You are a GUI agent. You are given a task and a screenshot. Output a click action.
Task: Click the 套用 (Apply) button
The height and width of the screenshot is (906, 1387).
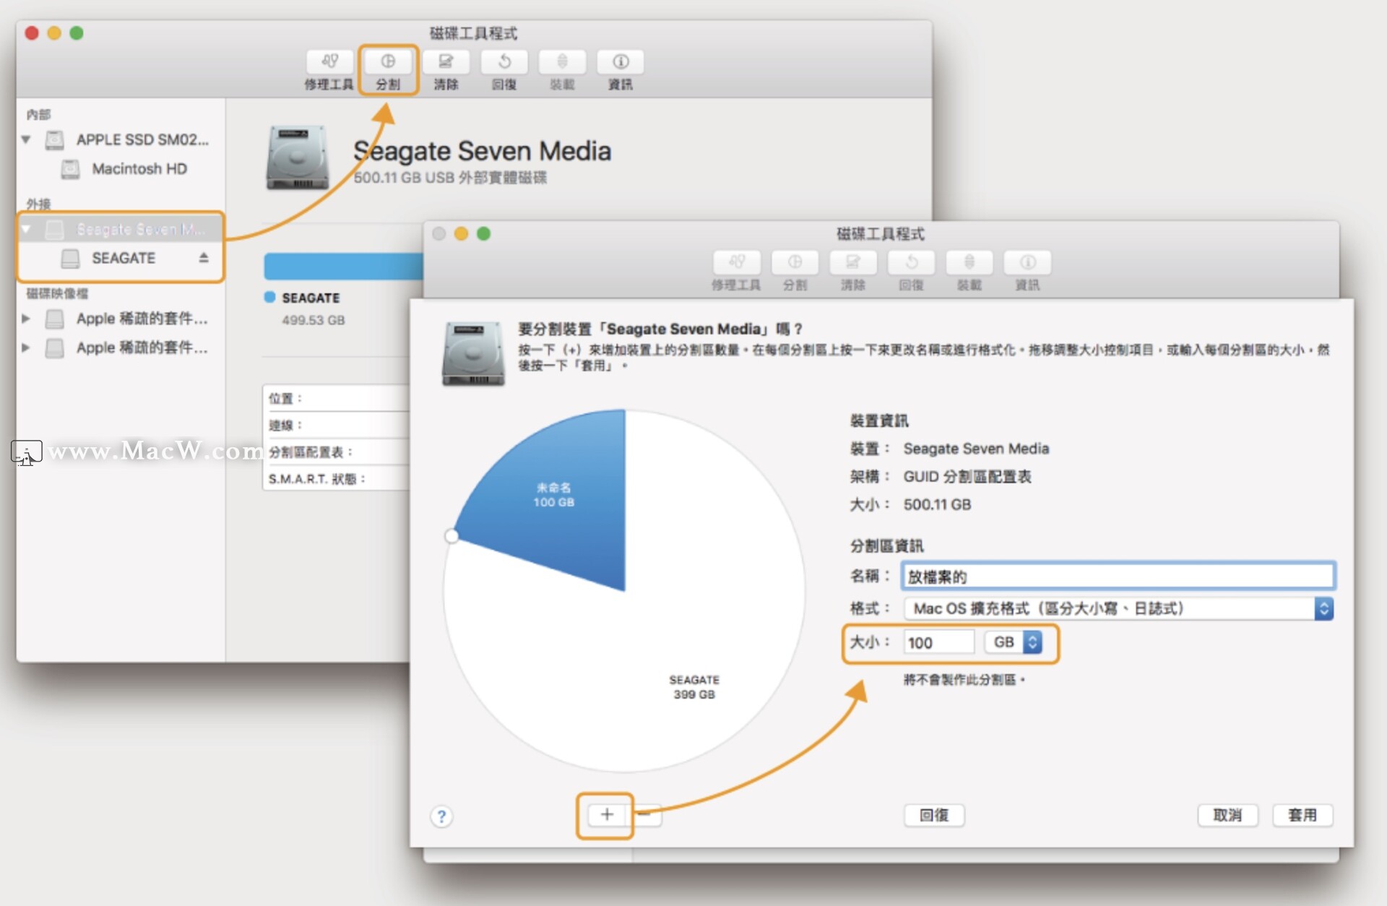[x=1302, y=815]
